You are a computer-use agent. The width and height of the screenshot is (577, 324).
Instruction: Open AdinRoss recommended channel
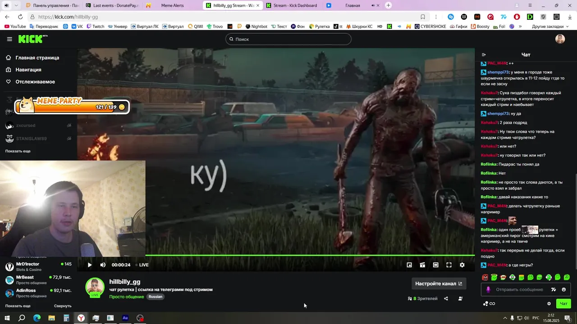tap(38, 293)
